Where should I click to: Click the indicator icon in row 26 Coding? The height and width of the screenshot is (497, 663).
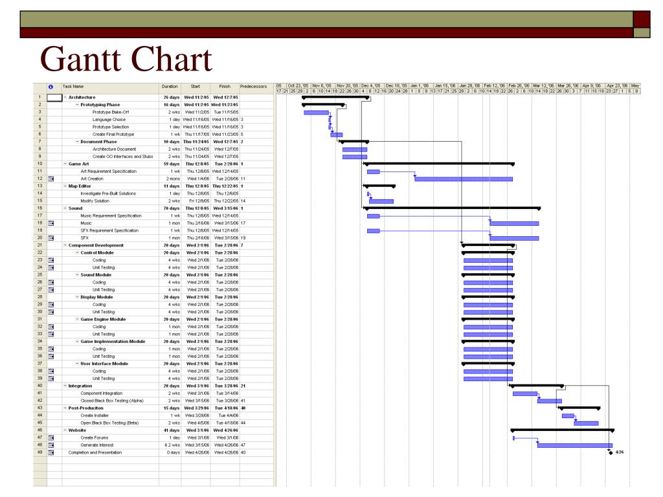pos(51,282)
